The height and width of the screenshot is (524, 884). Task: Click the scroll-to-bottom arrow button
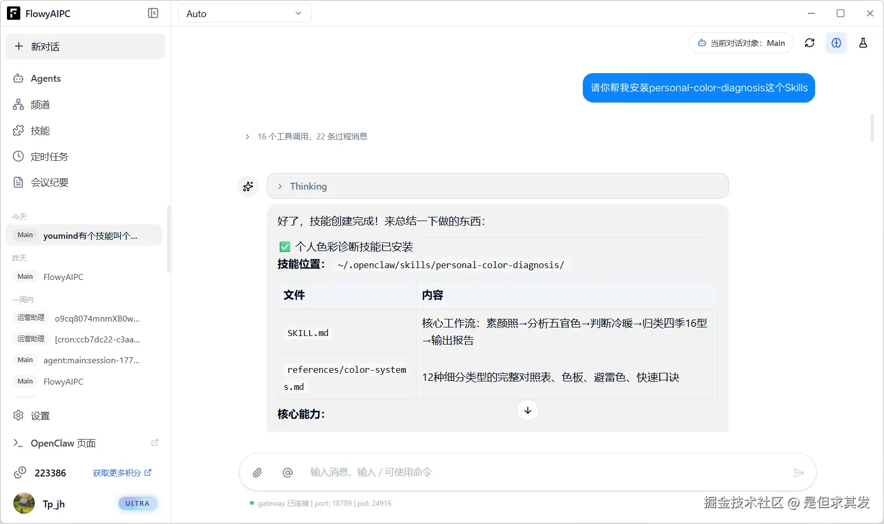tap(528, 410)
